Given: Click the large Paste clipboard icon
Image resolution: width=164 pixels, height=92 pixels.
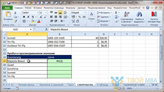Looking at the screenshot, I should pyautogui.click(x=8, y=14).
